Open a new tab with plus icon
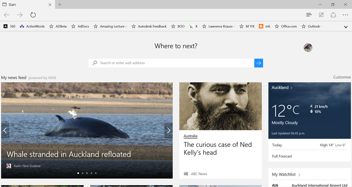352x187 pixels. [60, 4]
